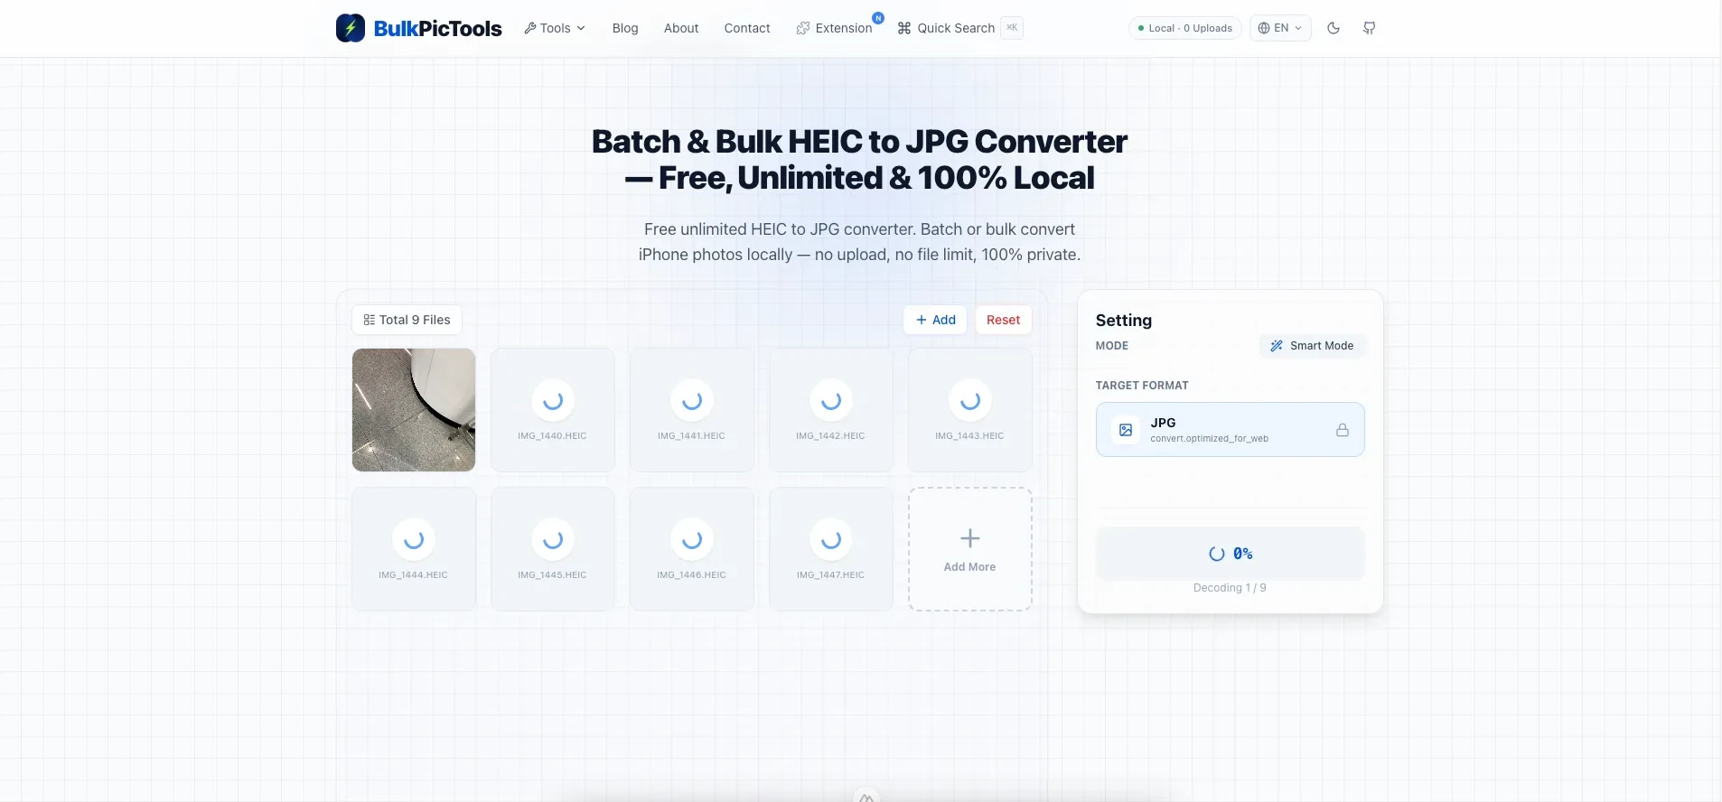Go to the Blog page
This screenshot has height=802, width=1722.
[x=625, y=28]
